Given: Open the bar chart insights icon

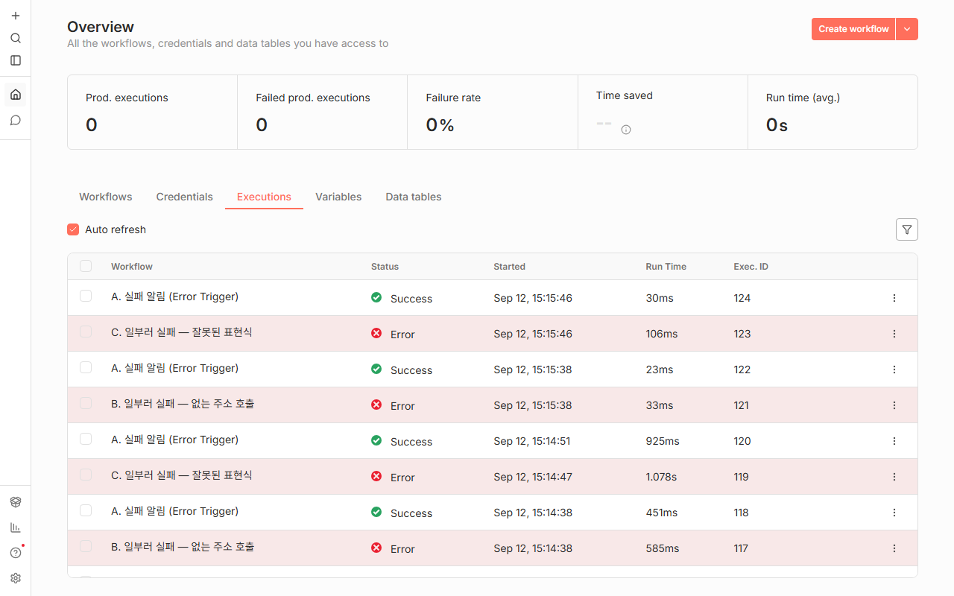Looking at the screenshot, I should (16, 527).
